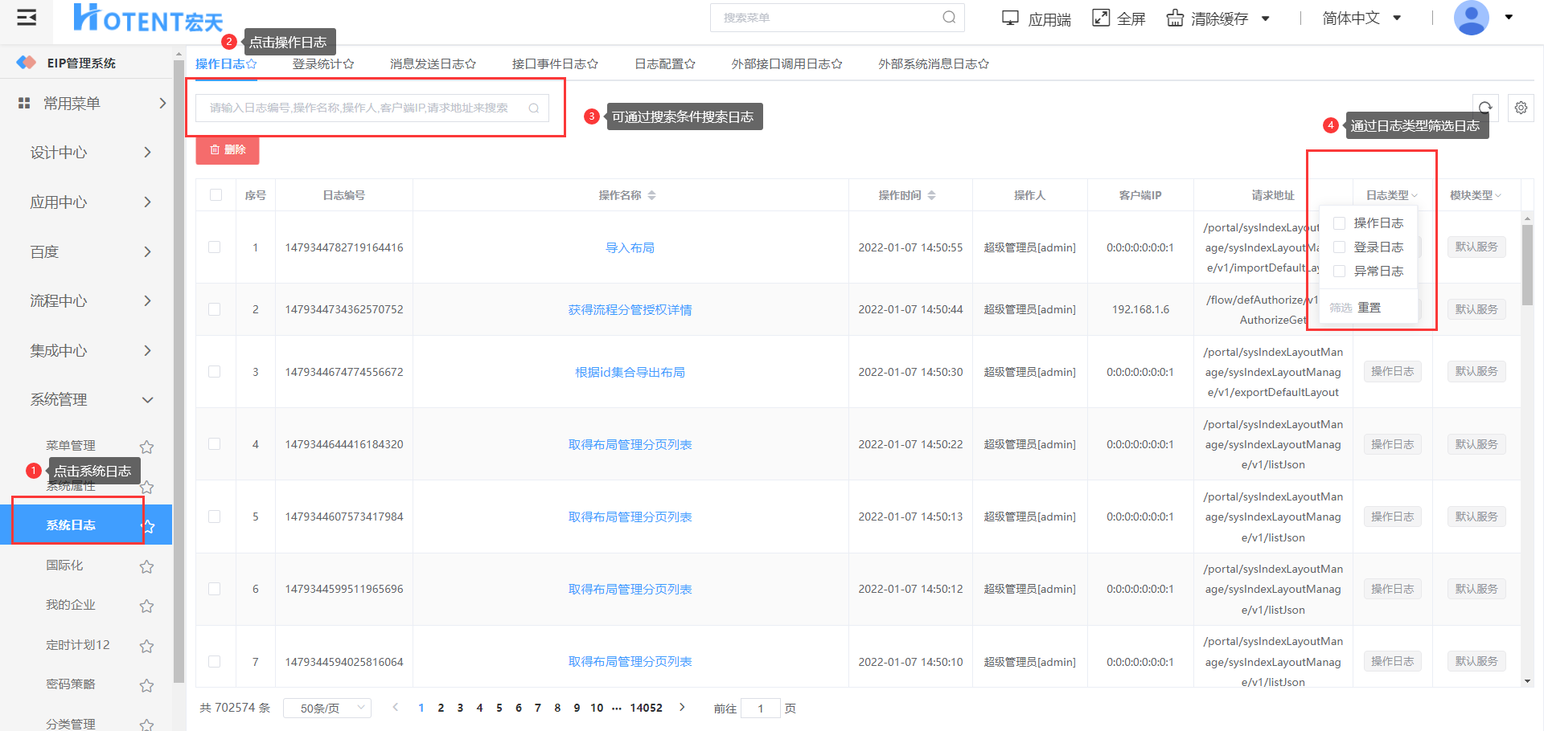The width and height of the screenshot is (1544, 731).
Task: Toggle the select-all checkbox in table header
Action: click(x=216, y=195)
